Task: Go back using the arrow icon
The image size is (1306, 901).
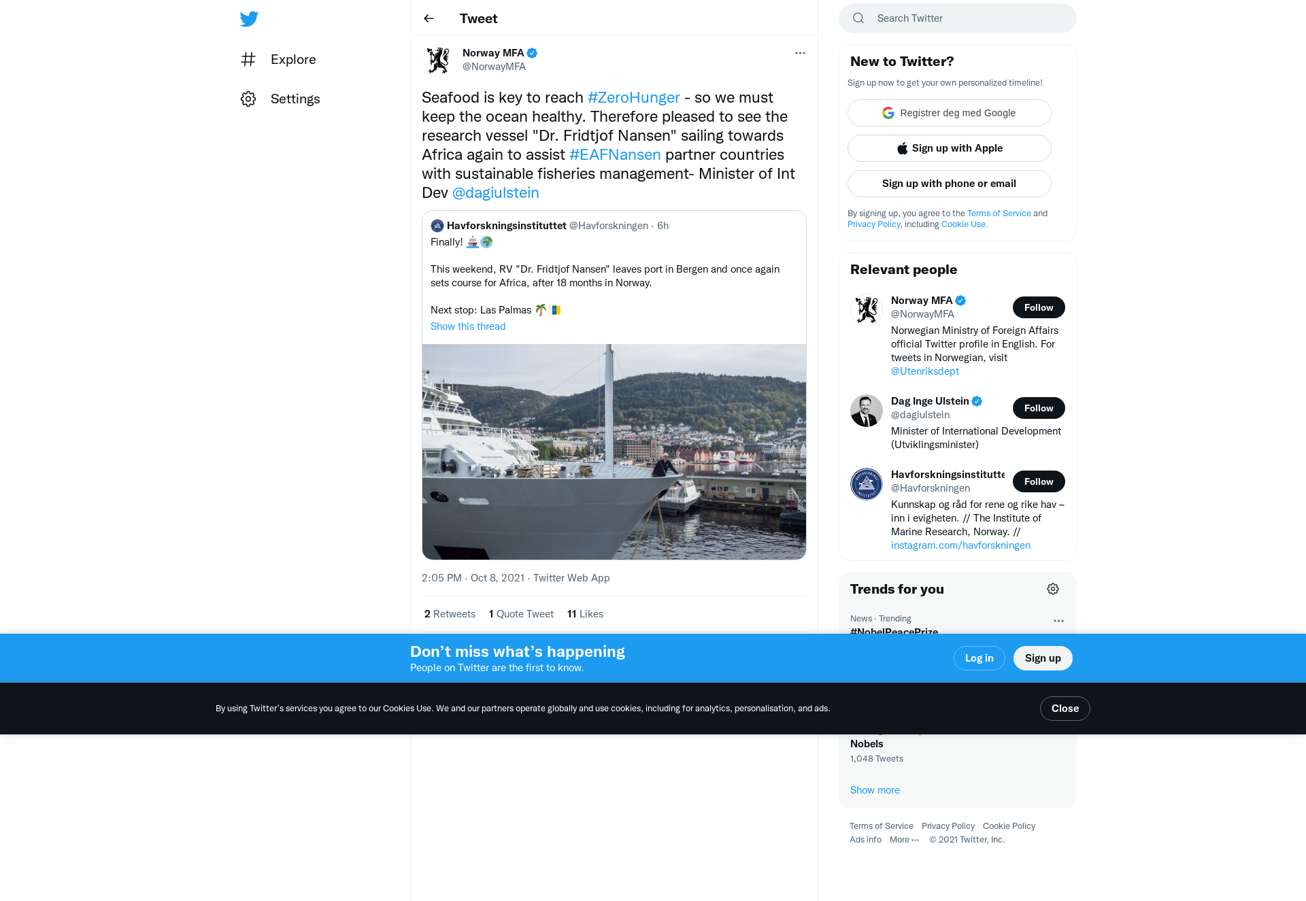Action: pyautogui.click(x=429, y=18)
